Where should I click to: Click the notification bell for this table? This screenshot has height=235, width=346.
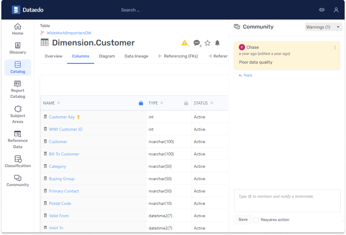tap(217, 43)
